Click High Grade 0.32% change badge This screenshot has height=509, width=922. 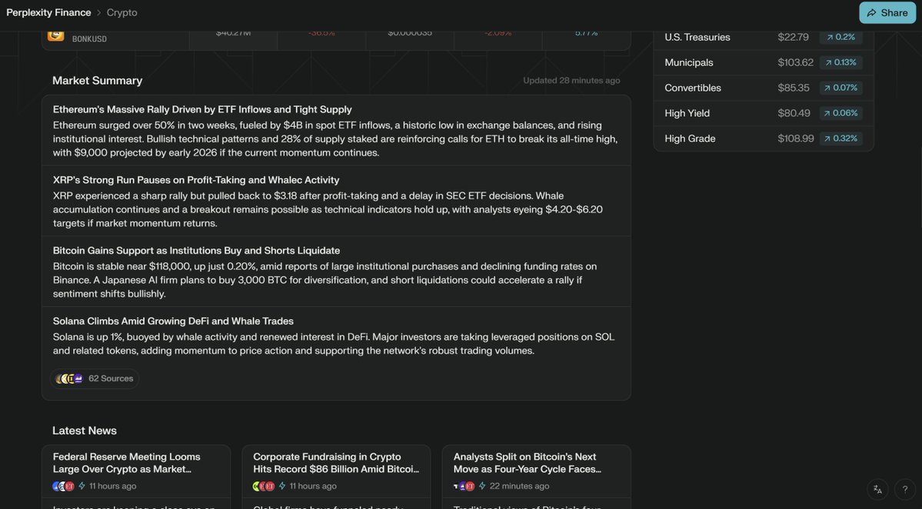pos(840,138)
